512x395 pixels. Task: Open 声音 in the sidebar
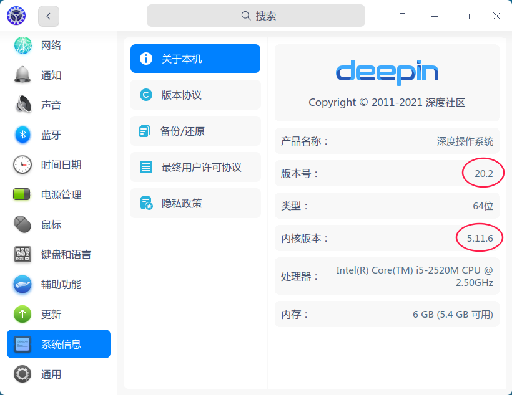pos(59,105)
